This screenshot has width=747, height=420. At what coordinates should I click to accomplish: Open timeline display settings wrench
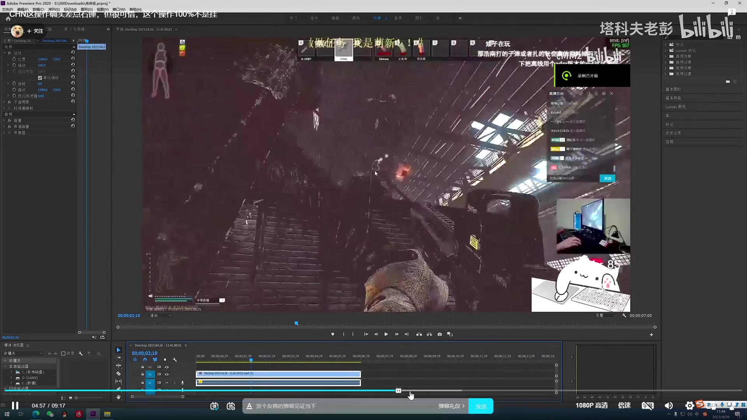(x=175, y=360)
